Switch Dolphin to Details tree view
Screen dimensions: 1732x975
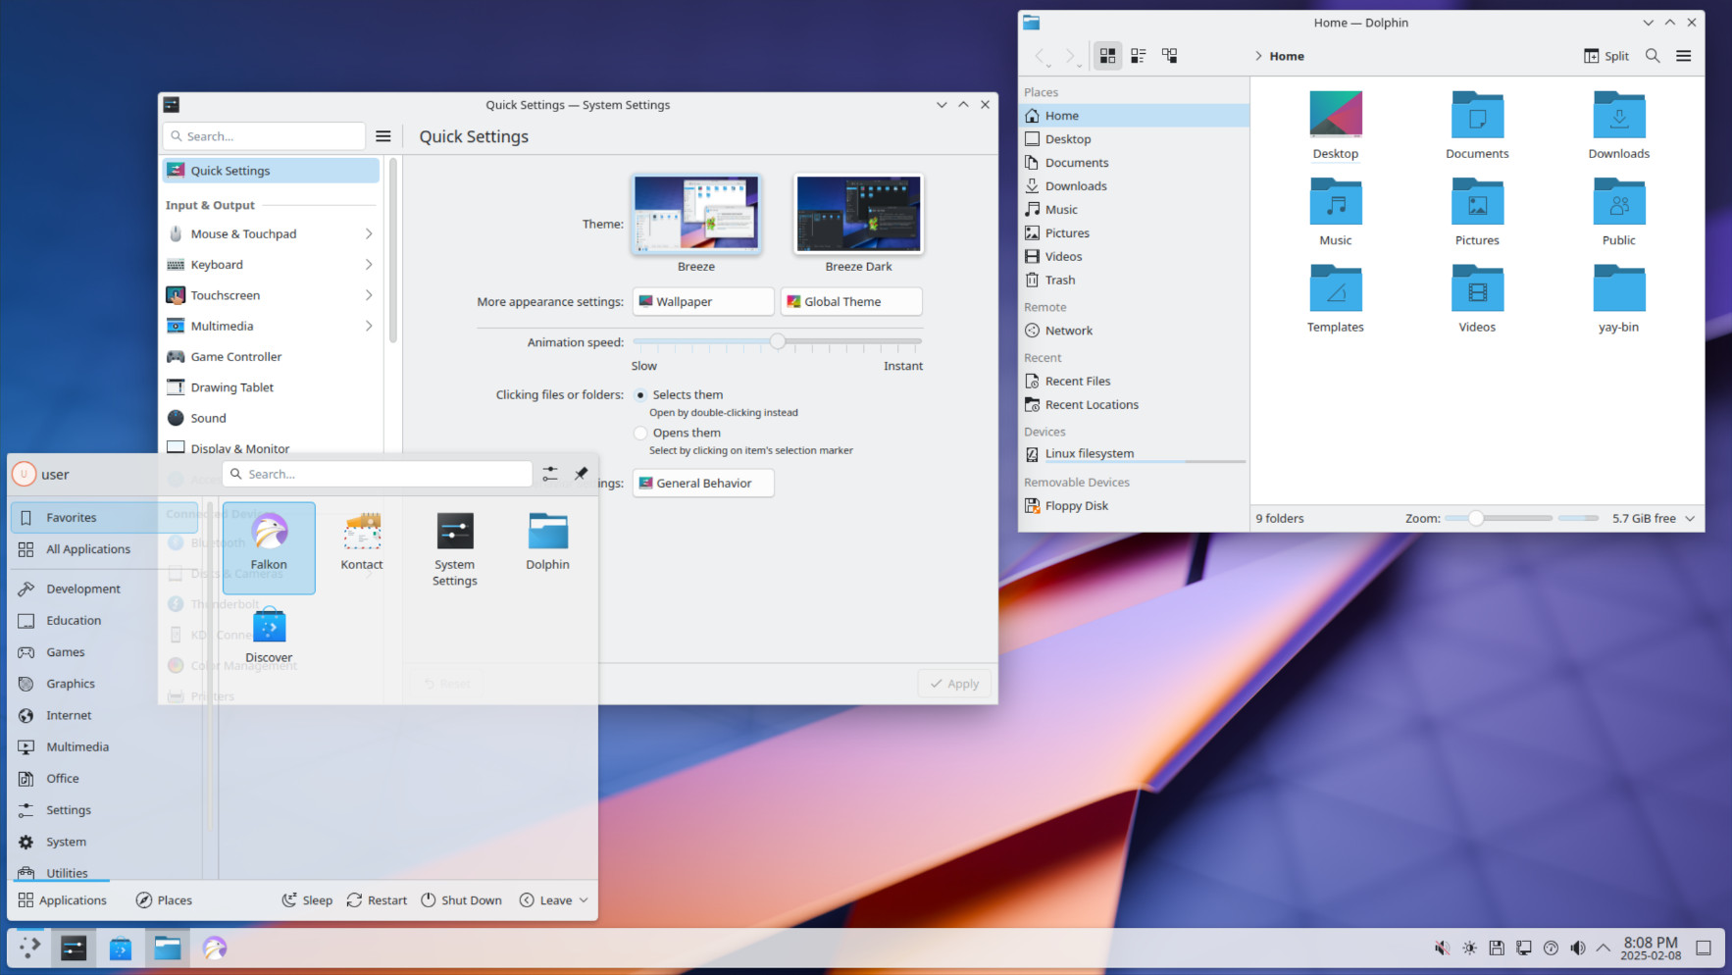tap(1169, 56)
